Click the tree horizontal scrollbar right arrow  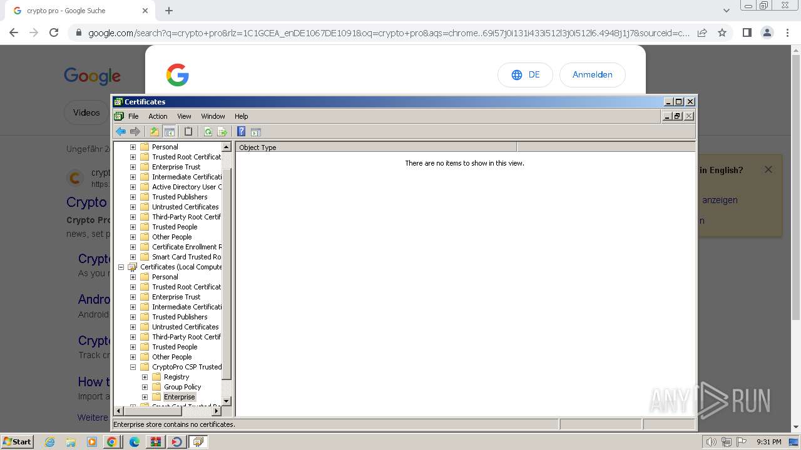[x=217, y=411]
